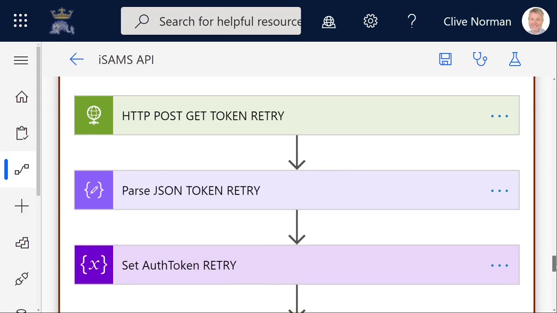The height and width of the screenshot is (313, 557).
Task: Toggle the hamburger navigation menu
Action: tap(21, 60)
